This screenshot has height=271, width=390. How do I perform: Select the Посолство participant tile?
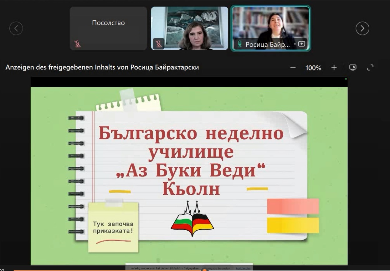coord(108,28)
